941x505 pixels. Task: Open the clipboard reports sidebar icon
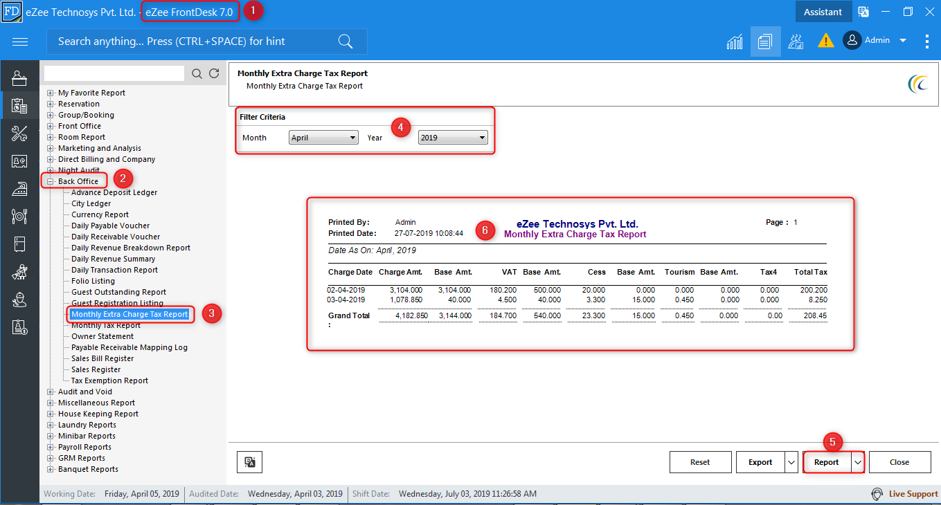[x=19, y=106]
